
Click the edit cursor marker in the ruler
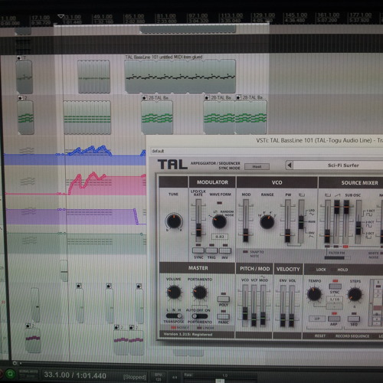click(x=61, y=17)
